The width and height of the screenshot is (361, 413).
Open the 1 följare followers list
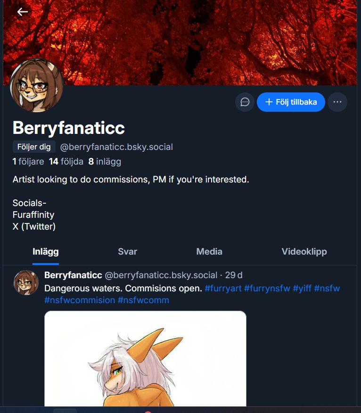(x=28, y=161)
